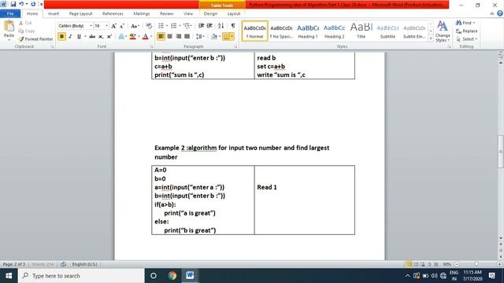The image size is (504, 283).
Task: Click Align Right icon
Action: coord(179,37)
